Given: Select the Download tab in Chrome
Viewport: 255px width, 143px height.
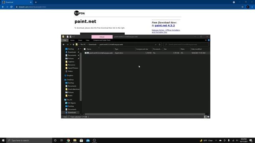Looking at the screenshot, I should [16, 2].
